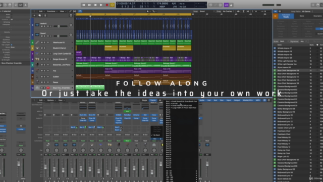Click the cycle range bar in the ruler
The height and width of the screenshot is (182, 323).
coord(133,14)
